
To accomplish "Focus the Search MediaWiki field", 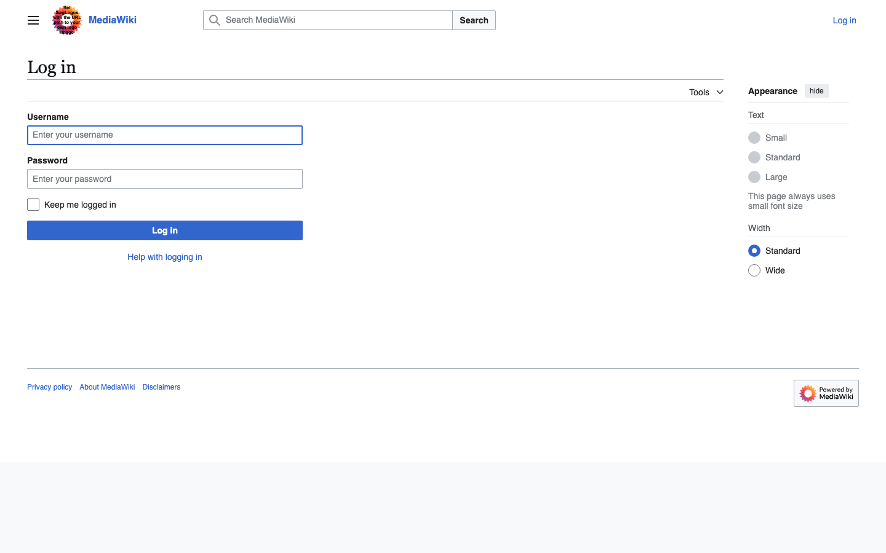I will tap(328, 20).
